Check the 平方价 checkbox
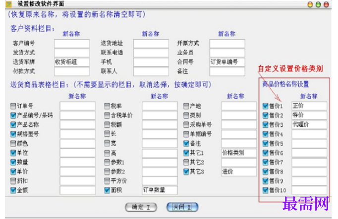This screenshot has height=219, width=338. tap(107, 181)
